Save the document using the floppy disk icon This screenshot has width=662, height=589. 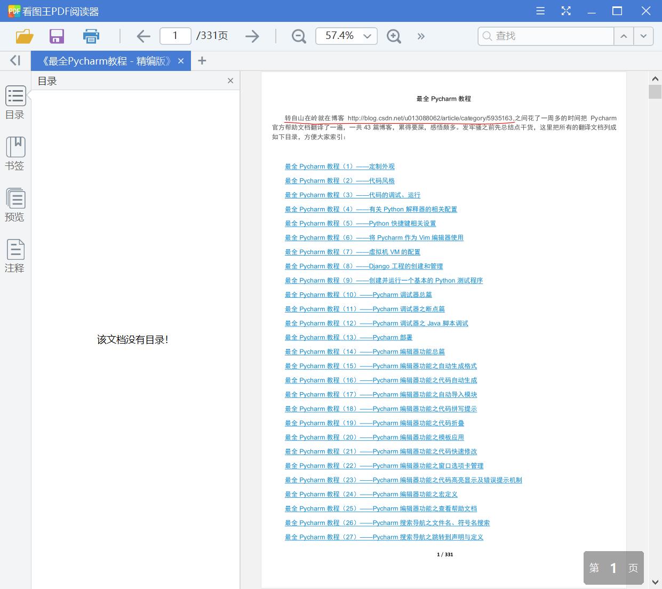[57, 36]
